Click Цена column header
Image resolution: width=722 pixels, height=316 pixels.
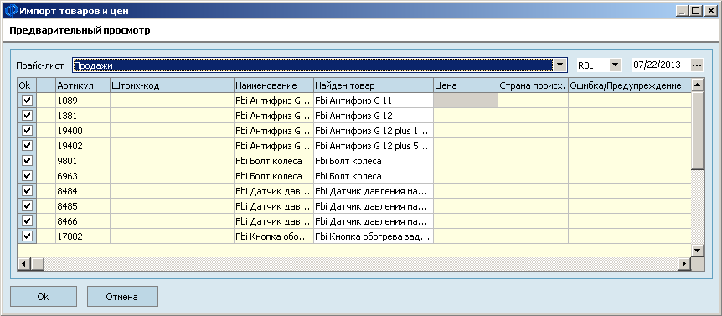(x=466, y=85)
